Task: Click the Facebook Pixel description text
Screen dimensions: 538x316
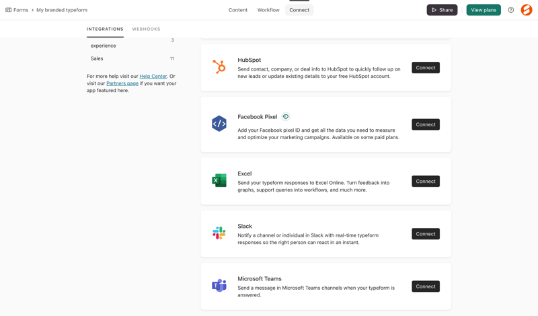Action: point(318,134)
